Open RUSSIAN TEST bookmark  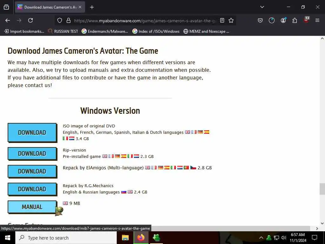coord(63,31)
